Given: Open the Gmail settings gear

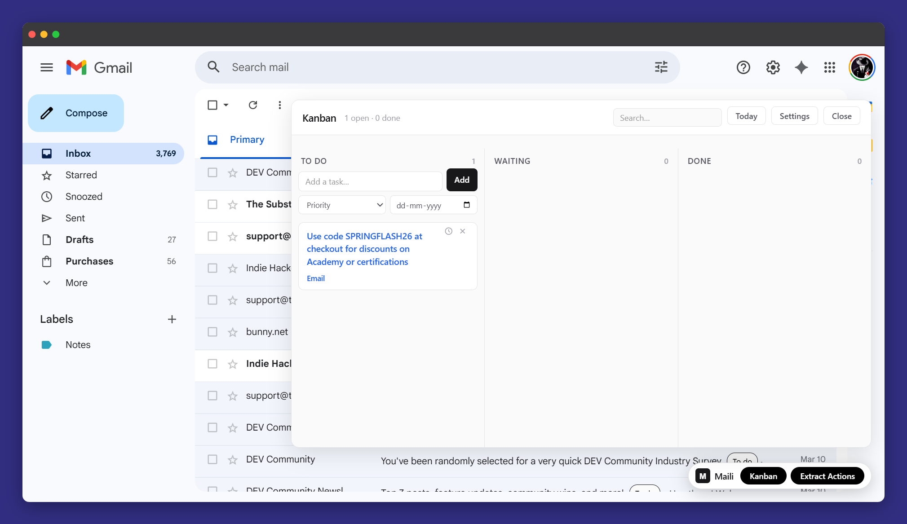Looking at the screenshot, I should [773, 67].
